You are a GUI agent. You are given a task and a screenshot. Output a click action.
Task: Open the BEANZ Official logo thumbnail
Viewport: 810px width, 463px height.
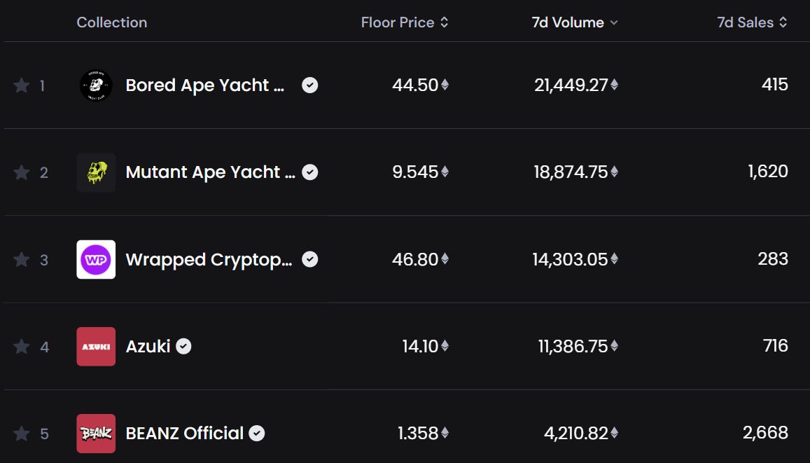96,434
